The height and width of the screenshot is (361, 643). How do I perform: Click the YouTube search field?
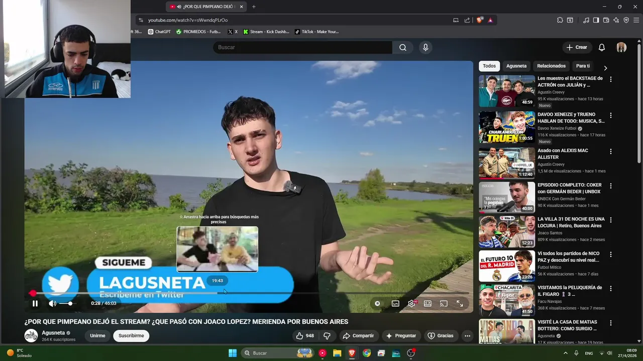point(302,47)
